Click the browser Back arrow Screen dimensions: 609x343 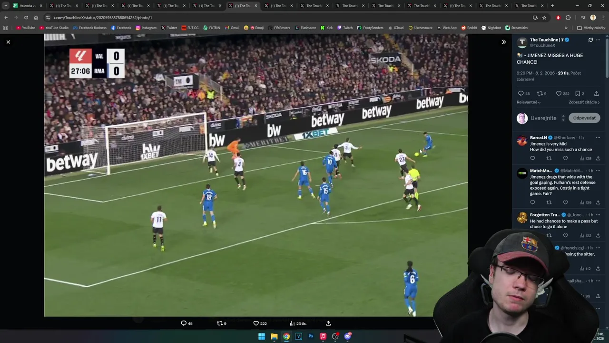[6, 18]
